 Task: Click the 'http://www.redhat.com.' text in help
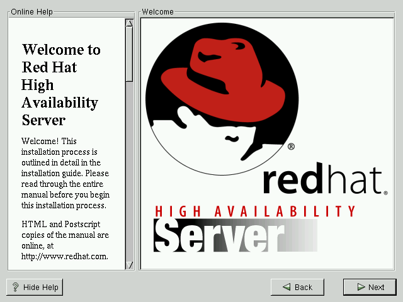64,256
